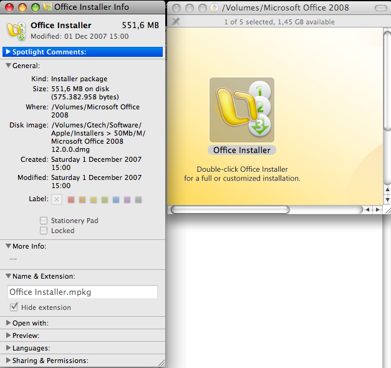The width and height of the screenshot is (391, 368).
Task: Click the 'Microsoft Office 2008 12.0.0.dmg' disk image path
Action: (x=87, y=145)
